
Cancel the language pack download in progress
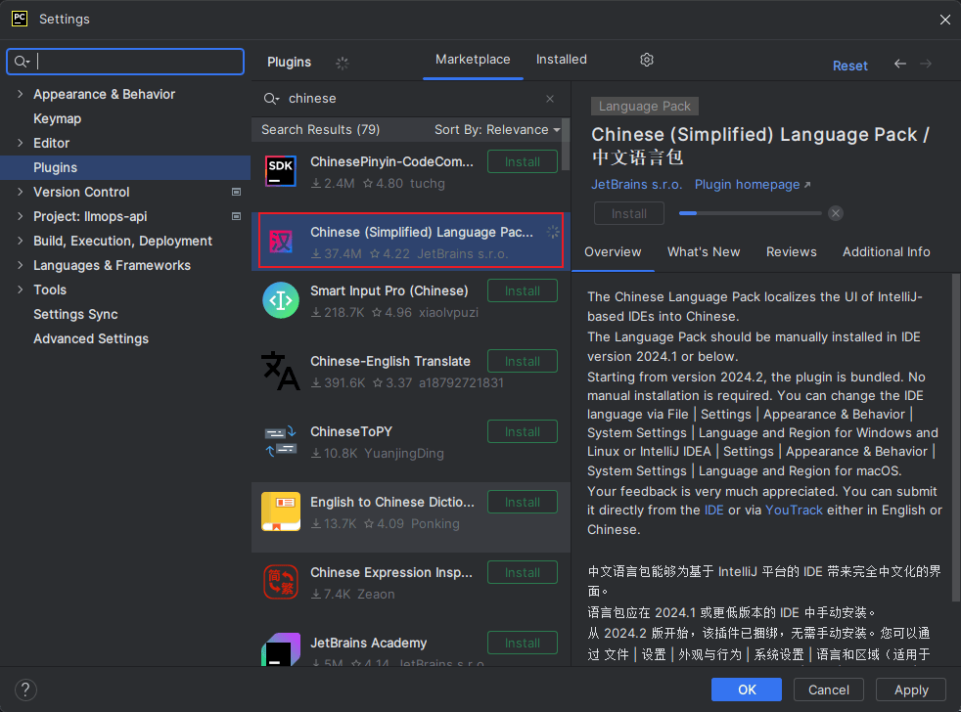tap(835, 213)
